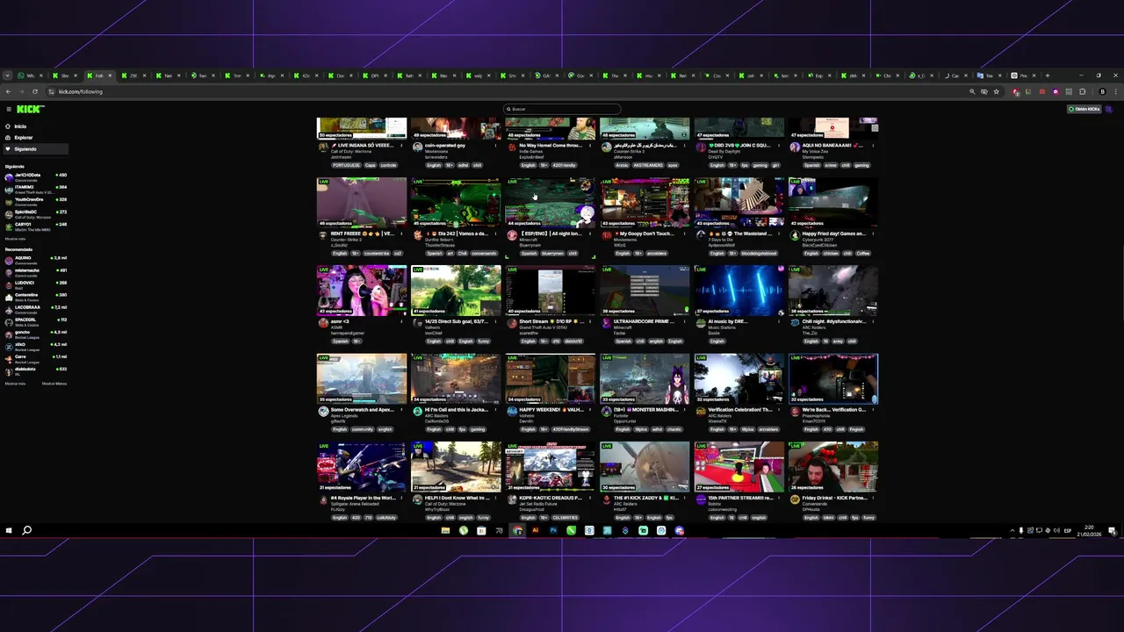Open options menu for 'No Way Home' stream
This screenshot has height=632, width=1124.
(592, 147)
